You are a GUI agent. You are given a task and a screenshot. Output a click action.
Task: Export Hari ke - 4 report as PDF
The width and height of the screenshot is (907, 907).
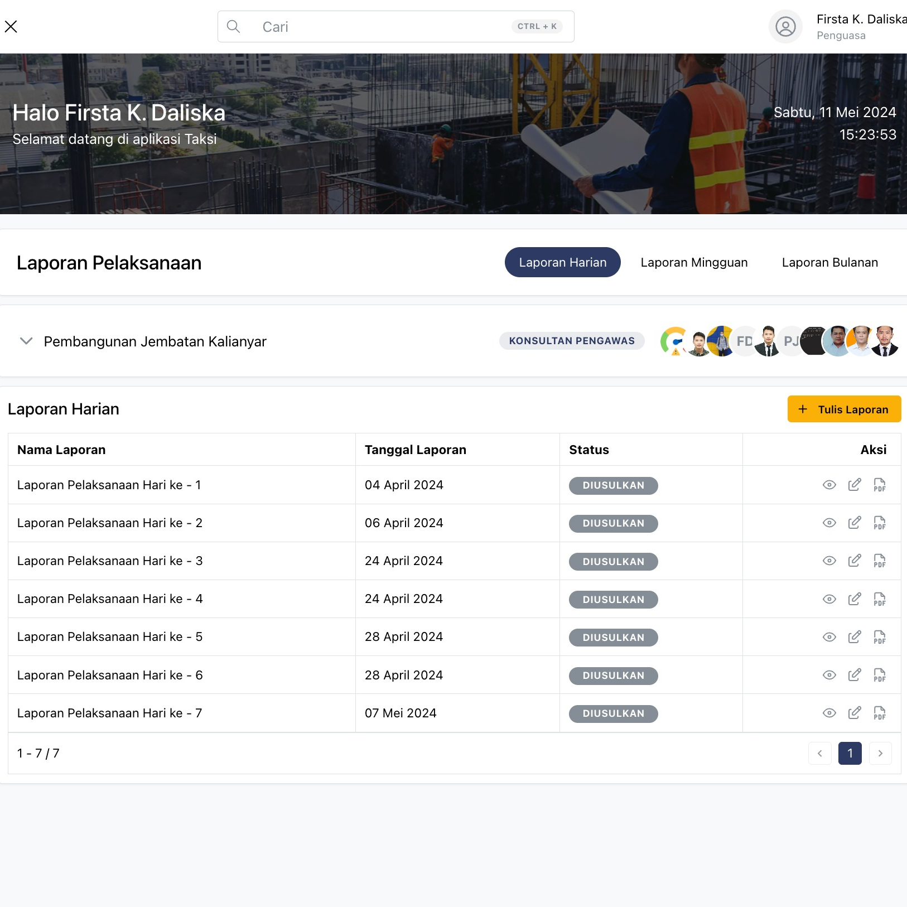[x=879, y=599]
